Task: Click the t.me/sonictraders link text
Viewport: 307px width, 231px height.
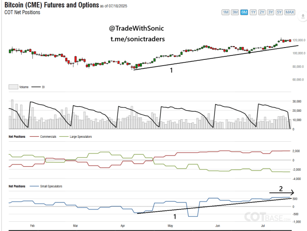Action: [138, 39]
